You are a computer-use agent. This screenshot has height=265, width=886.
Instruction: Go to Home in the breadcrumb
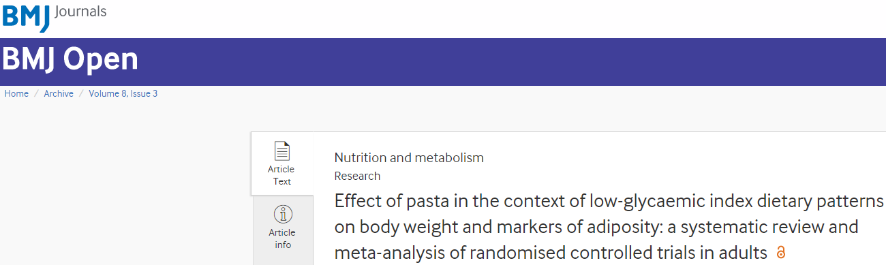[16, 93]
